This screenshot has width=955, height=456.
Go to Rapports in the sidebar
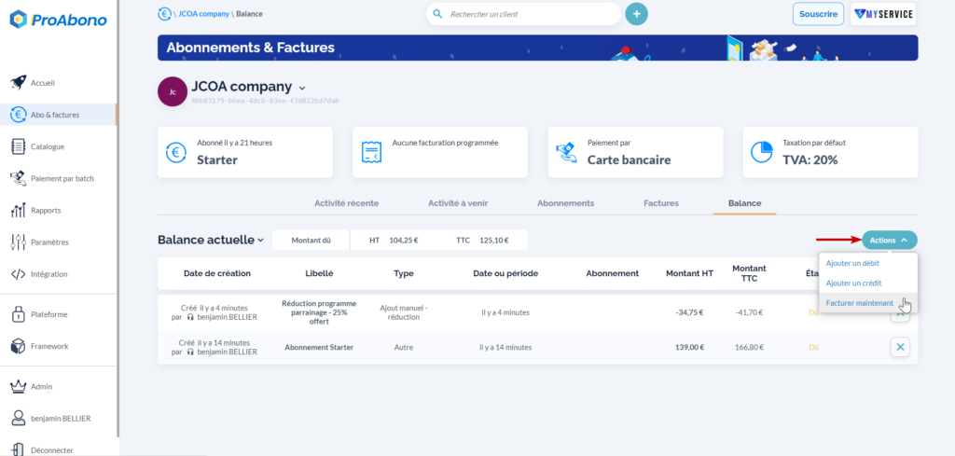[x=46, y=211]
